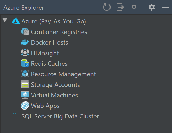Select the Azure (Pay-As-You-Go) label
The image size is (172, 133).
click(54, 21)
